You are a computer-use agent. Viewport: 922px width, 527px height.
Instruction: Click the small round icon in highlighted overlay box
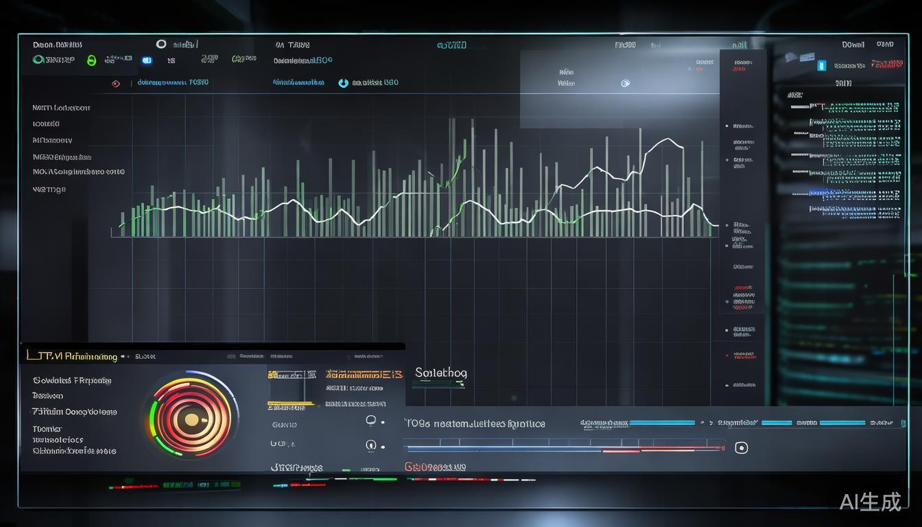(x=625, y=83)
